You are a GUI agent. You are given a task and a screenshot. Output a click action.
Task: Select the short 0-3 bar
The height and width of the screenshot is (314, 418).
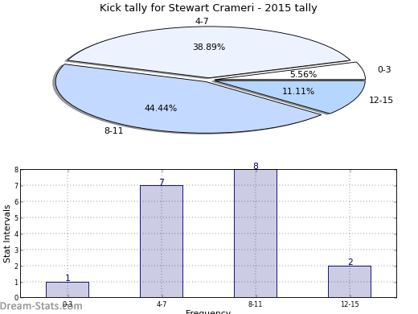(x=68, y=290)
